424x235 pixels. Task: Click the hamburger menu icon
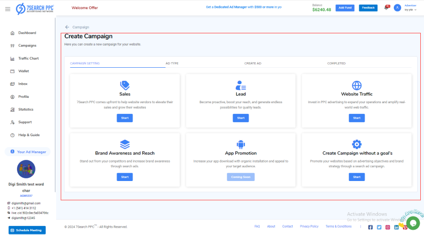coord(7,8)
